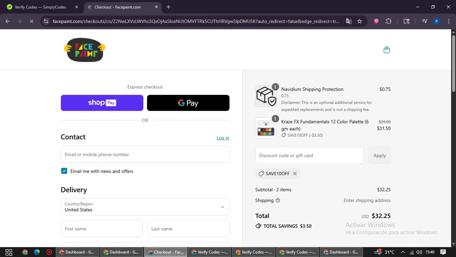The width and height of the screenshot is (456, 257).
Task: Uncheck Email me with news and offers
Action: pos(64,171)
